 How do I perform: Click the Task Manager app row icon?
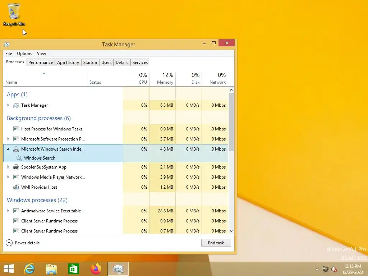(x=16, y=105)
